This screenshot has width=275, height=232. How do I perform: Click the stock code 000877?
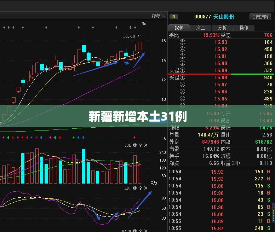202,17
